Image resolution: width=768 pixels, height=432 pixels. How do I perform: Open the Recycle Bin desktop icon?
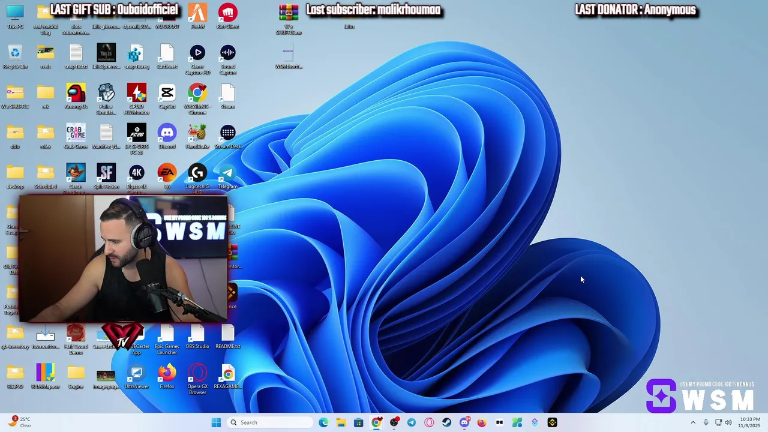point(15,56)
